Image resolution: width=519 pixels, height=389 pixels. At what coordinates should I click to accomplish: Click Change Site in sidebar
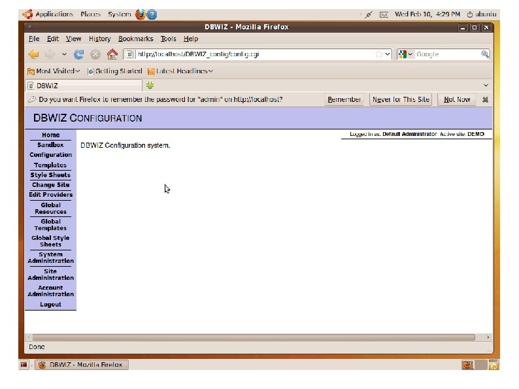50,185
